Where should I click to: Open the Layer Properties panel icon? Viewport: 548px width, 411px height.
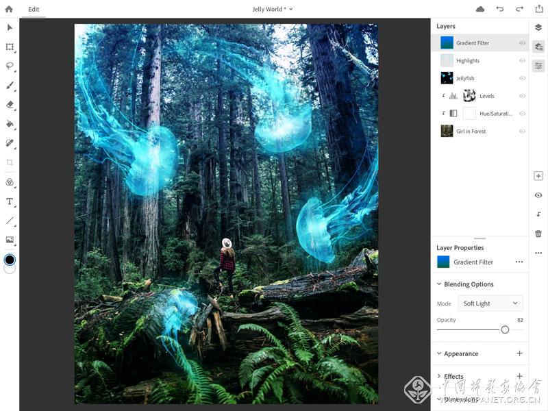tap(538, 66)
